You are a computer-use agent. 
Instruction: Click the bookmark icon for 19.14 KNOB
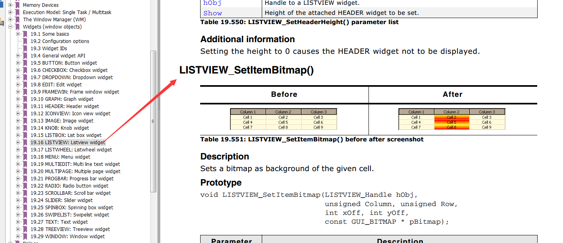click(25, 128)
